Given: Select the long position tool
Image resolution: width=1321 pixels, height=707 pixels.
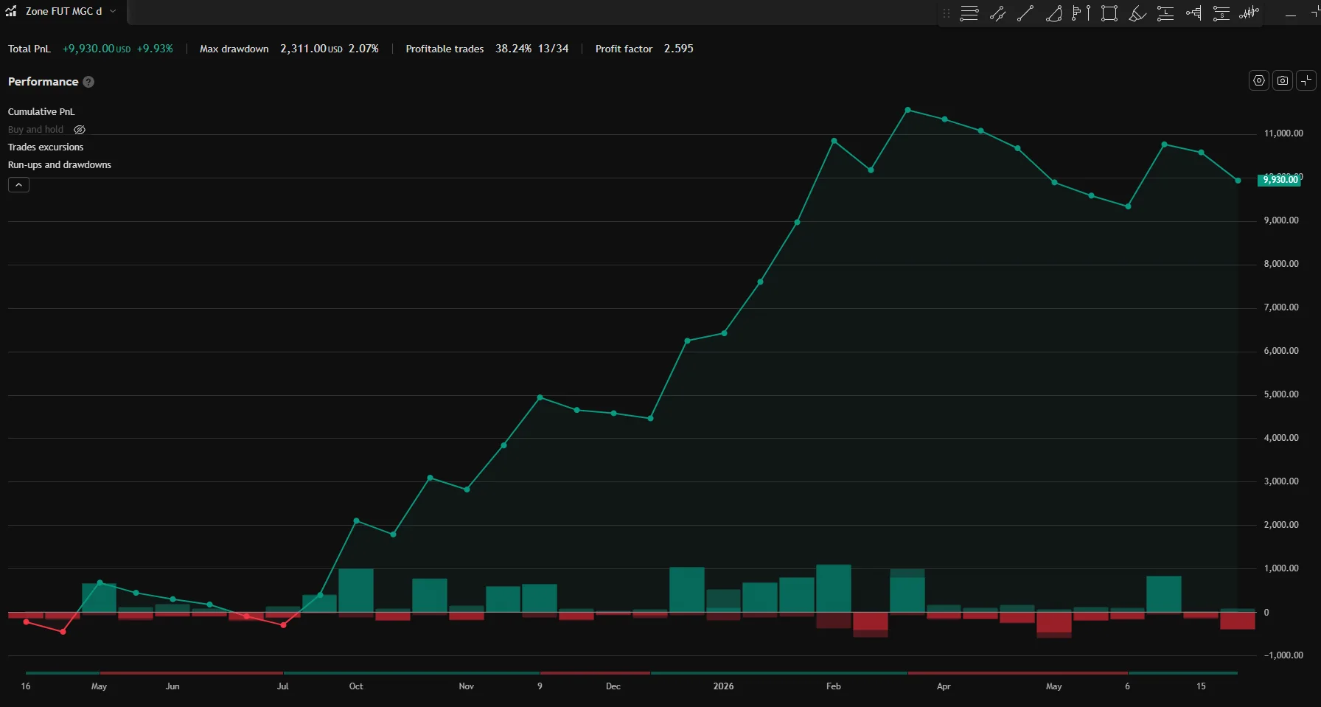Looking at the screenshot, I should click(1165, 13).
